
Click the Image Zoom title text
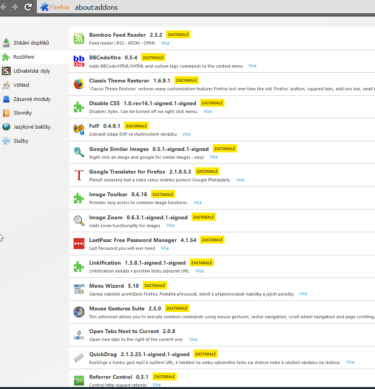pos(106,217)
